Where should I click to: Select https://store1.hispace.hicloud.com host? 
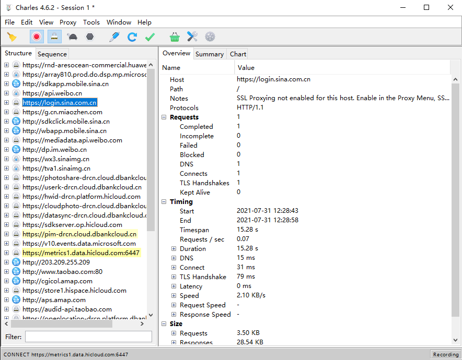[74, 291]
